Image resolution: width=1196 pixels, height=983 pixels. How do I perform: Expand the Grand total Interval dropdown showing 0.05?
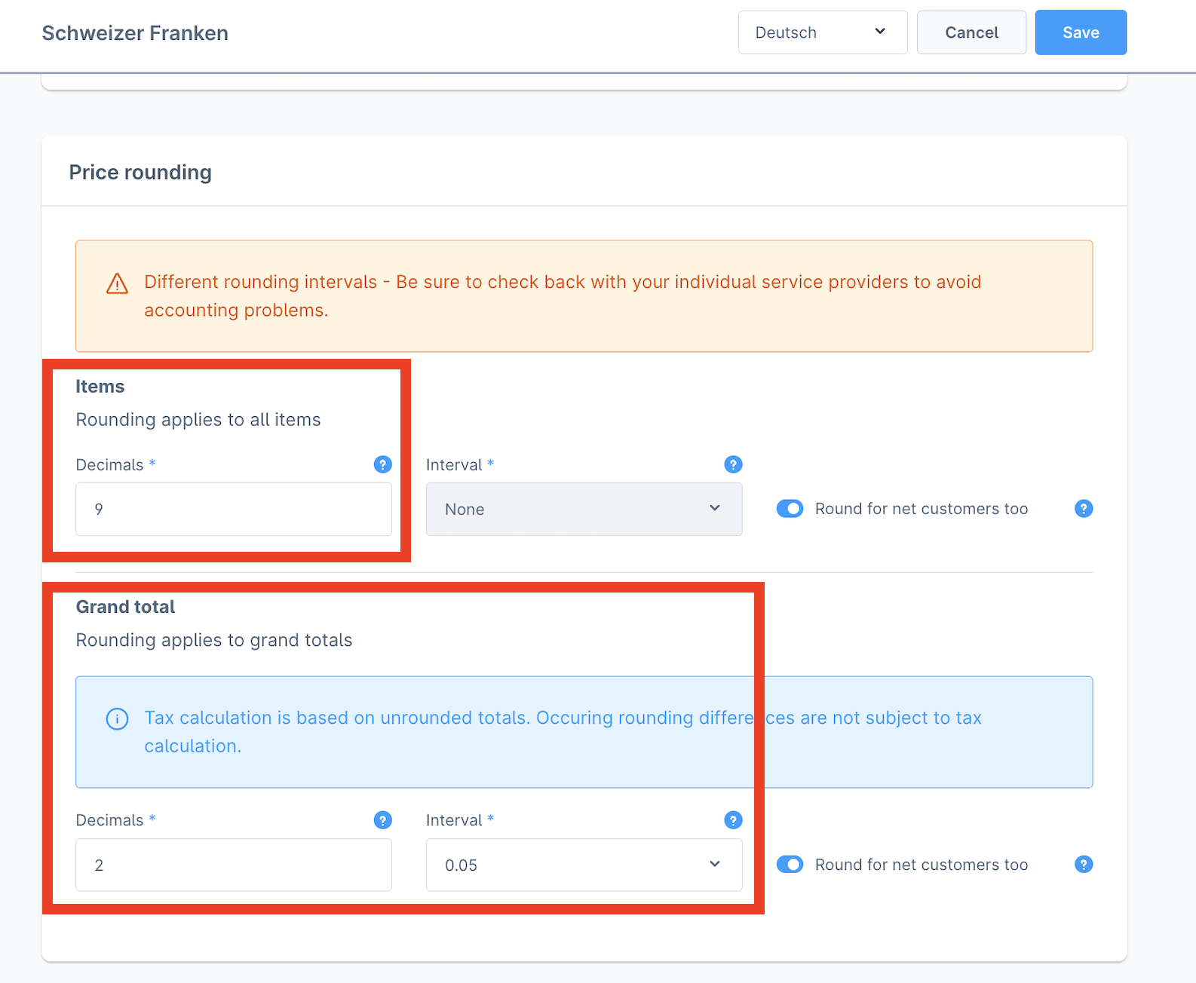tap(584, 865)
